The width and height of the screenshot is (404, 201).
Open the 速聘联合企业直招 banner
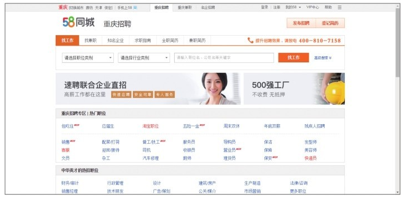tap(148, 89)
